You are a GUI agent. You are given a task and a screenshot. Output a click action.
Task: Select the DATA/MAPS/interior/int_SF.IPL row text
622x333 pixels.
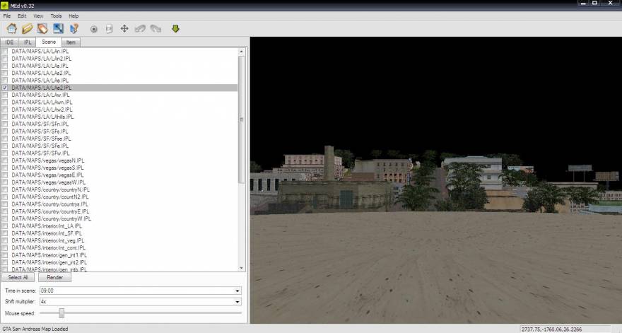coord(47,233)
